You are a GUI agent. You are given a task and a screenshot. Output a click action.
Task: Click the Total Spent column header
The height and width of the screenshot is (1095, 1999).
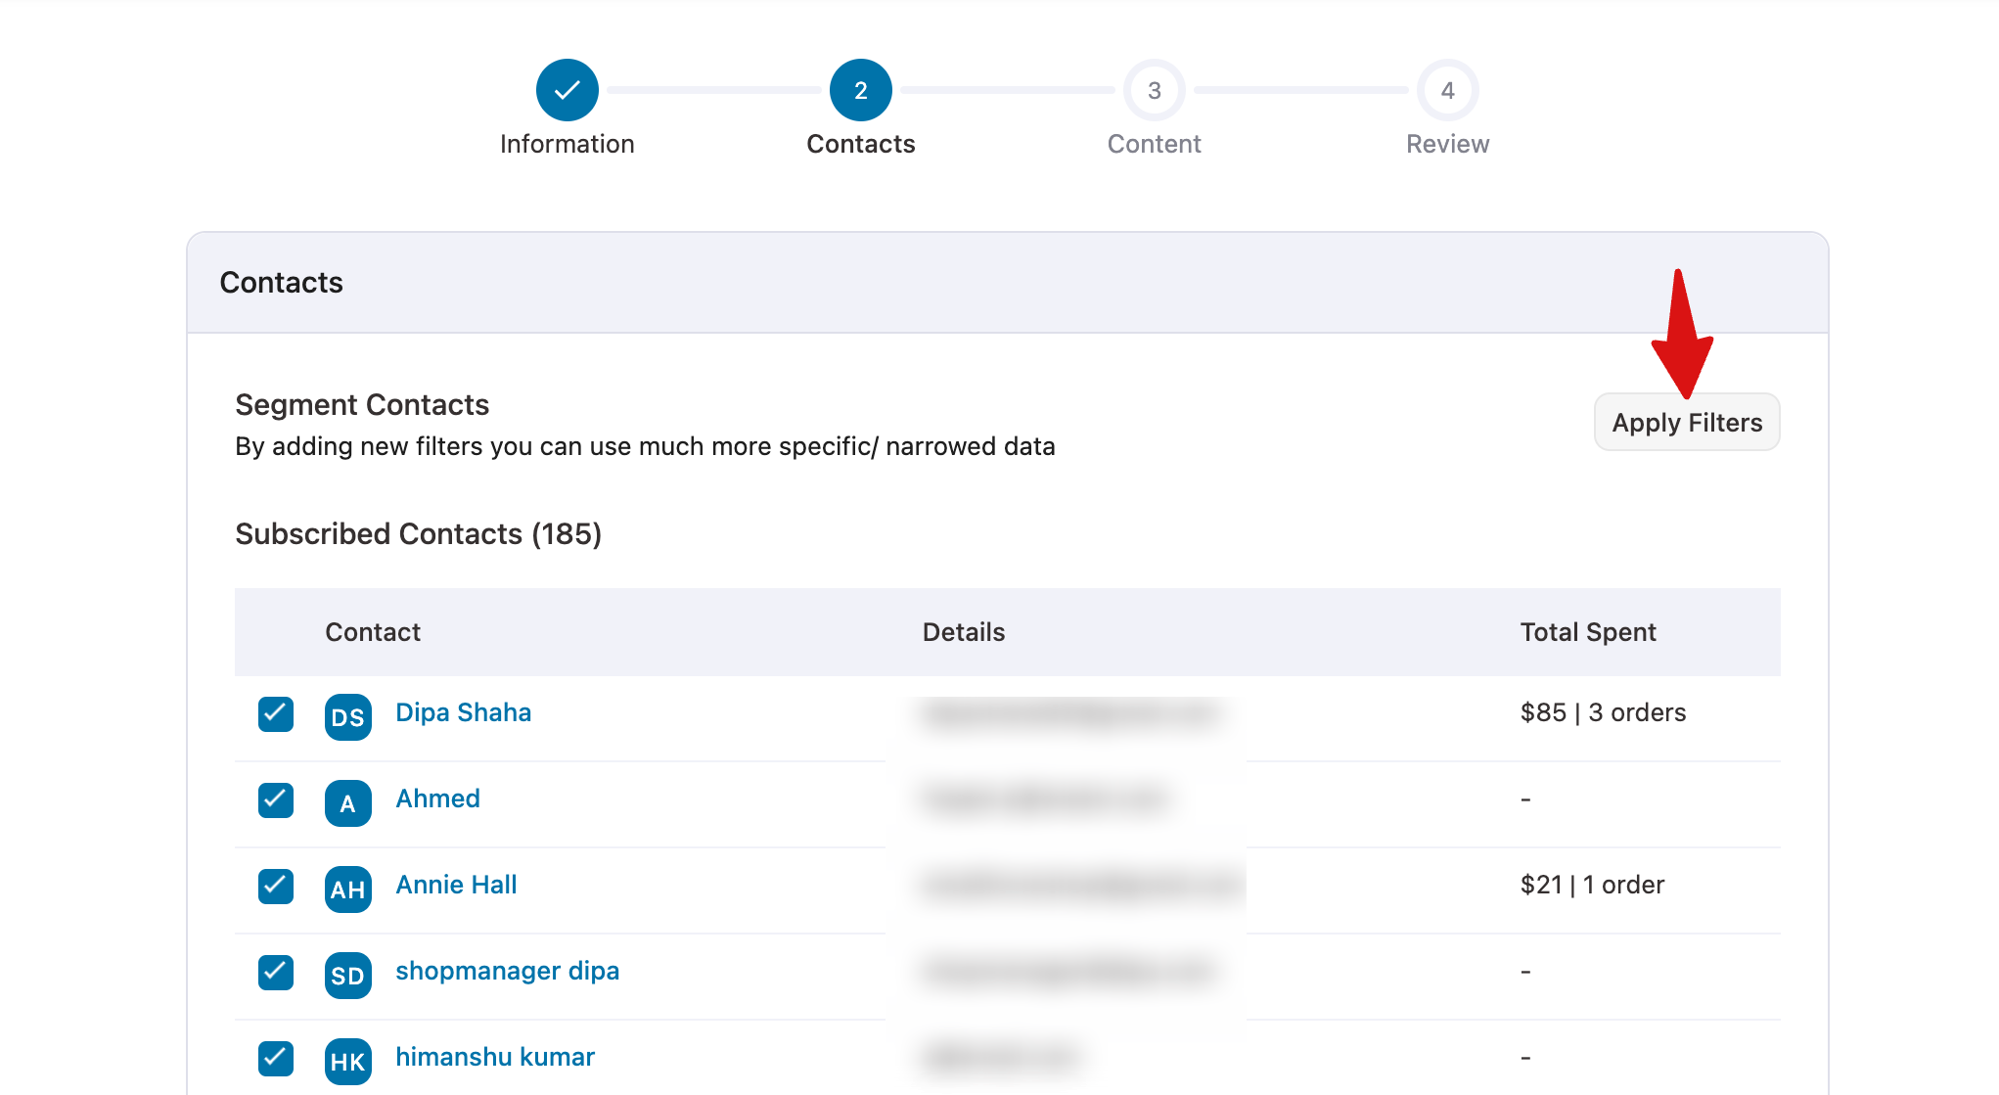(x=1587, y=632)
